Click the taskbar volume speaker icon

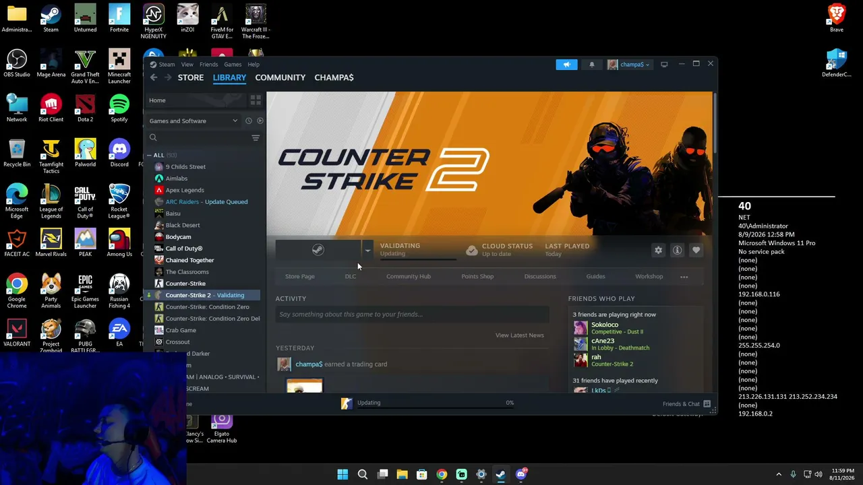point(820,474)
